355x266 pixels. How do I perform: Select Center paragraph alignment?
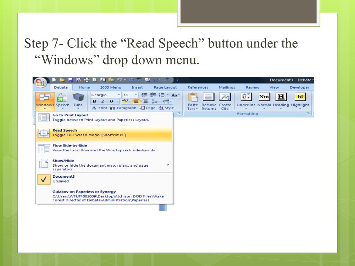146,101
